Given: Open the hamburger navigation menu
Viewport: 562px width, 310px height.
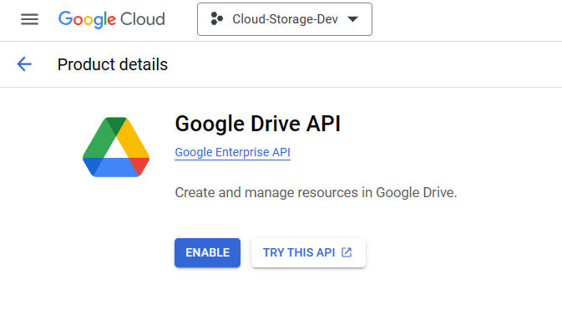Looking at the screenshot, I should tap(29, 19).
